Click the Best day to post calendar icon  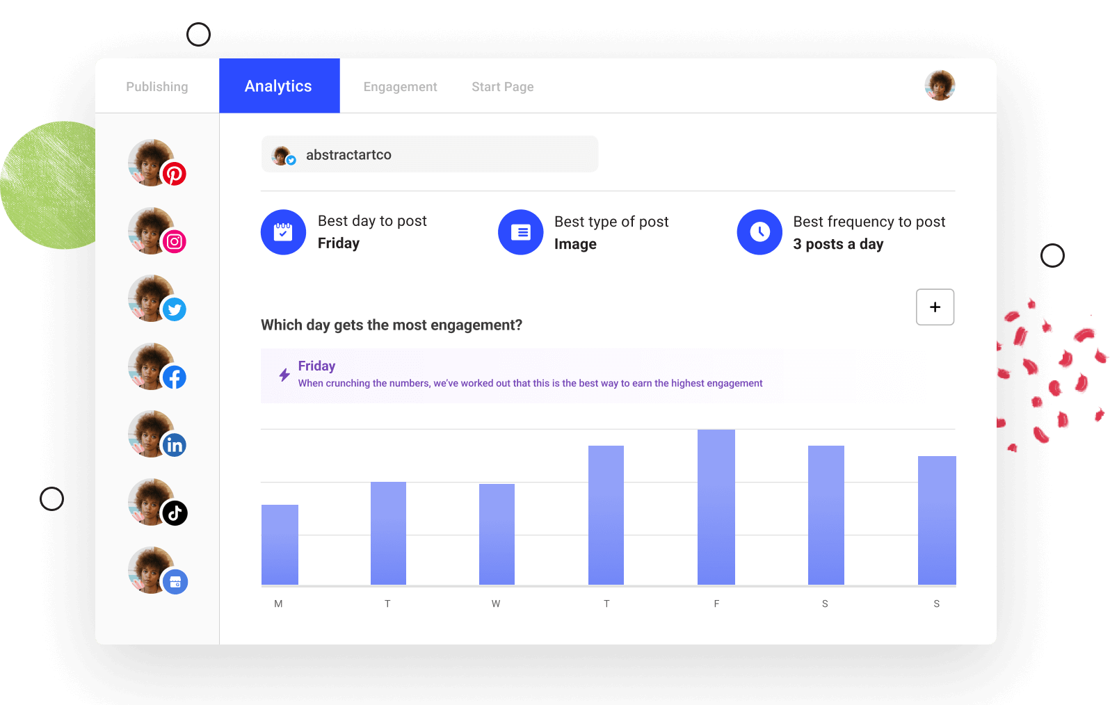(x=283, y=232)
